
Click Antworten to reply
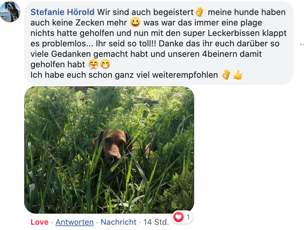(75, 222)
